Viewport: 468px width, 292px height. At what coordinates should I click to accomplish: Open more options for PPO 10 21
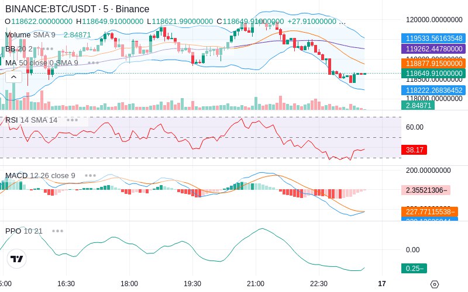[x=57, y=231]
